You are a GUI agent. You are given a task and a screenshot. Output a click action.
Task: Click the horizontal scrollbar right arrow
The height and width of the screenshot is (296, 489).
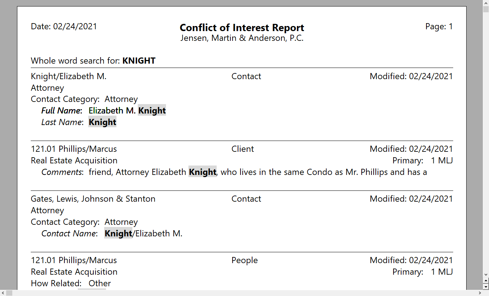point(480,293)
